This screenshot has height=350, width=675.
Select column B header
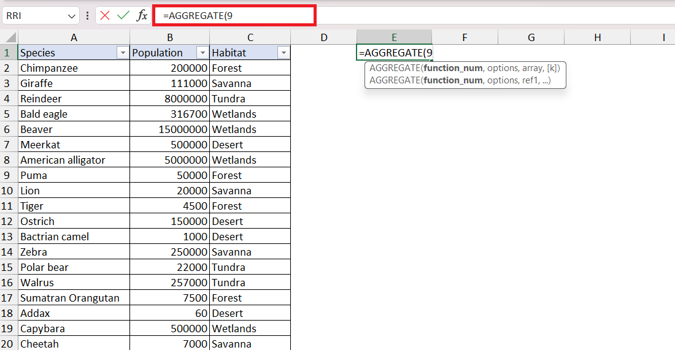[x=169, y=37]
